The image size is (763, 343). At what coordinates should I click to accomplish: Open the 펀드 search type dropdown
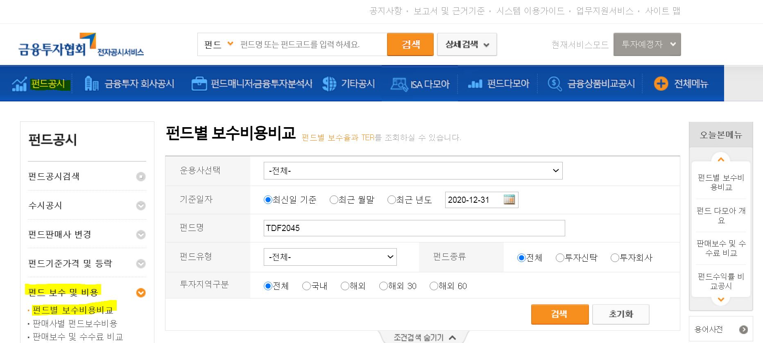coord(218,44)
